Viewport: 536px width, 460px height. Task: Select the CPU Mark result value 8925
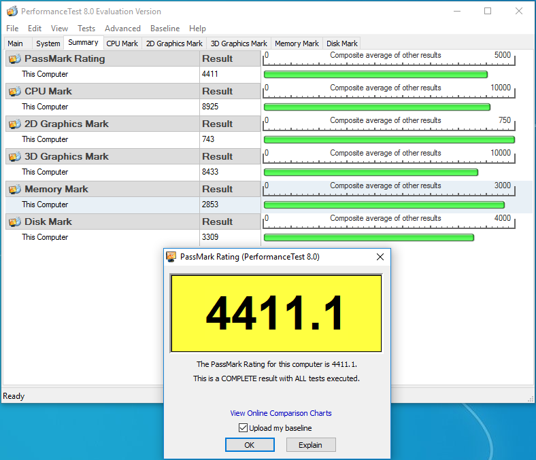click(210, 107)
